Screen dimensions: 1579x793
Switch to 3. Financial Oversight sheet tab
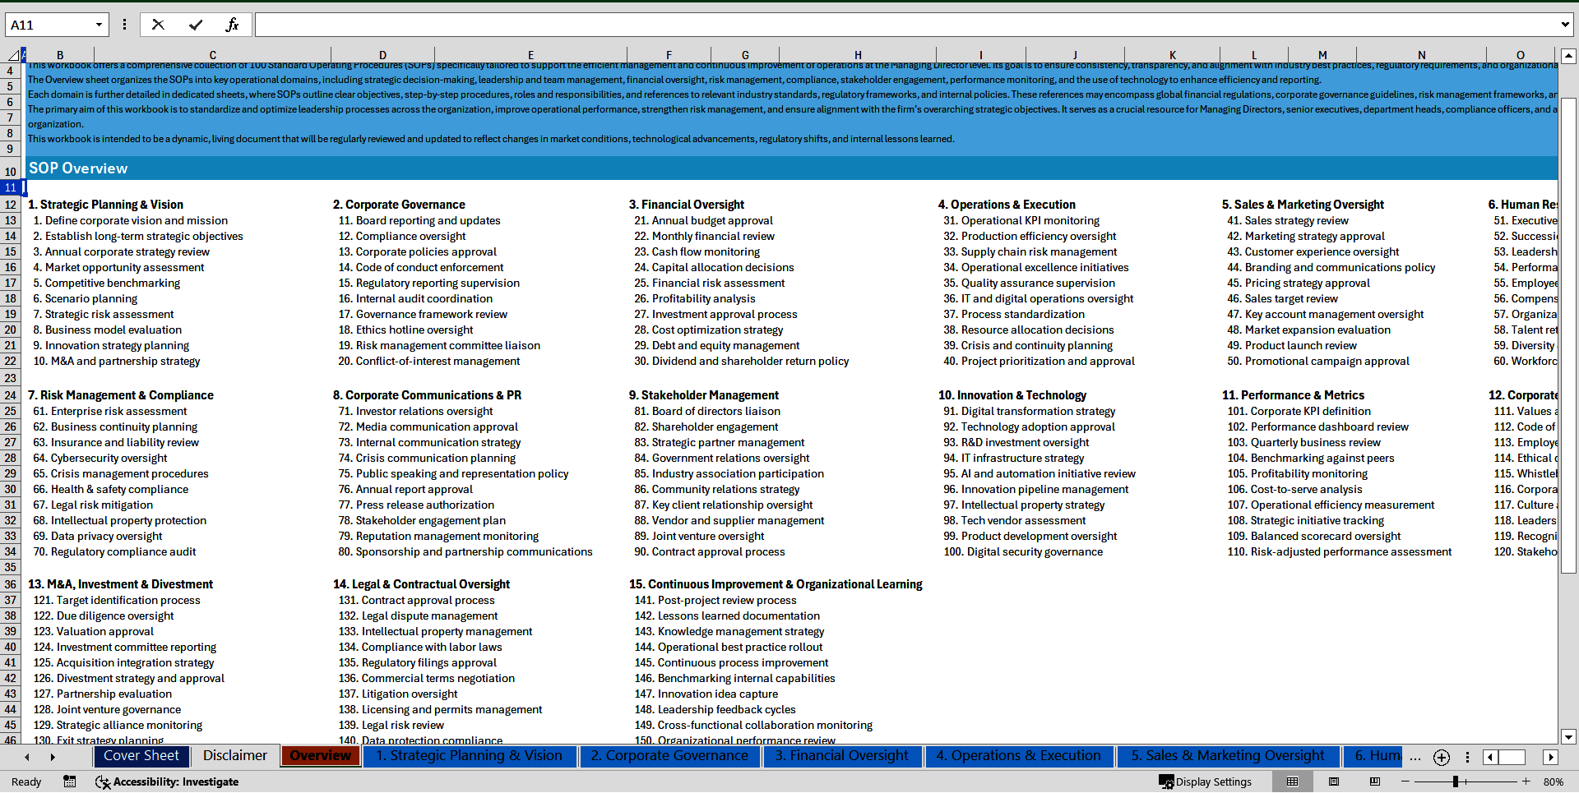click(841, 756)
